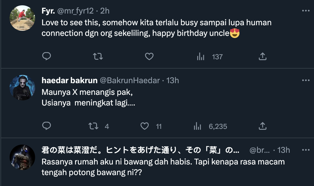Share Fyr.'s tweet via share icon
Screen dimensions: 314x186
[x=262, y=56]
